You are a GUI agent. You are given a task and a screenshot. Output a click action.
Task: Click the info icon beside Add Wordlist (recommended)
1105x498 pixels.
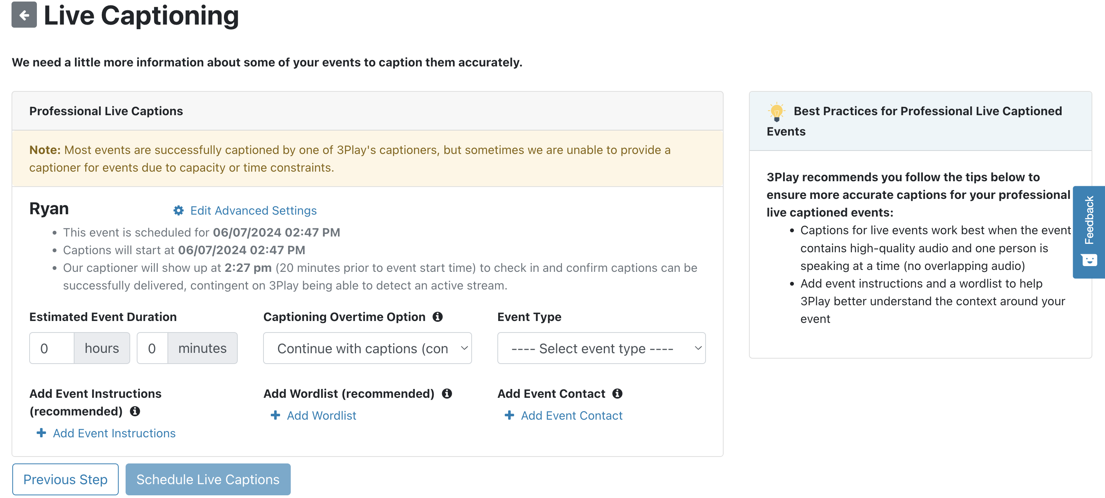click(447, 393)
